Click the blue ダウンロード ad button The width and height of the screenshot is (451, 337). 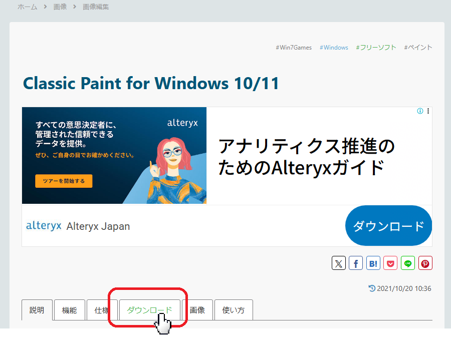pos(388,226)
